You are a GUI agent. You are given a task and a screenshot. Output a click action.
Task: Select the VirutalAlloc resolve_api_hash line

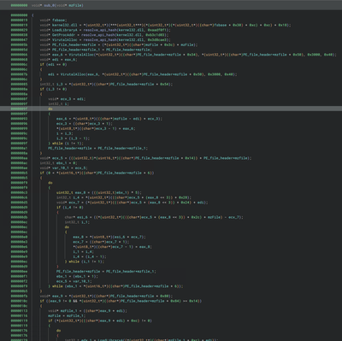pos(105,39)
